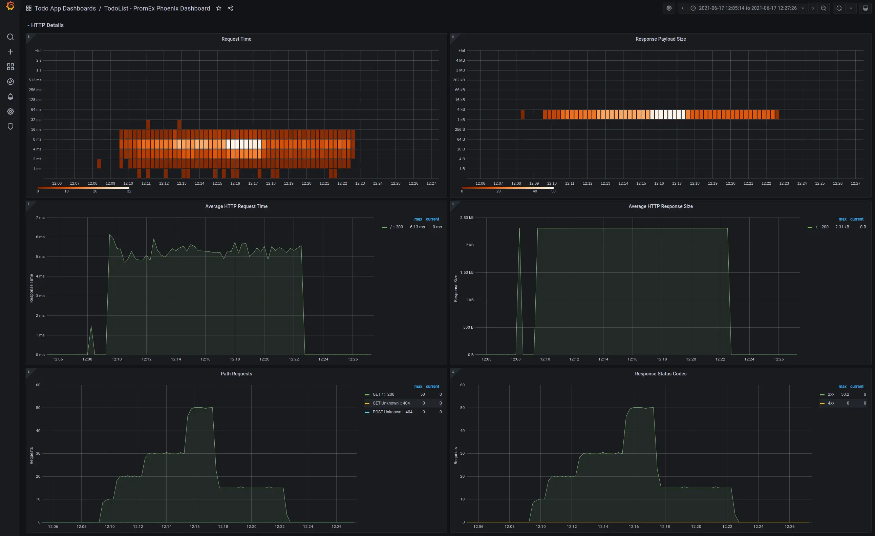
Task: Shift time range backward with left arrow
Action: coord(682,8)
